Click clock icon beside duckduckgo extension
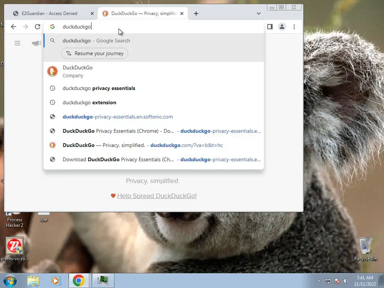This screenshot has width=384, height=288. 52,102
